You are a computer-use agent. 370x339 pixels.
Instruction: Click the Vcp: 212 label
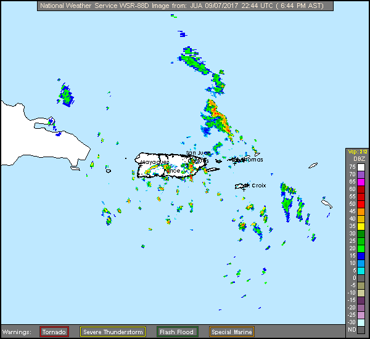pyautogui.click(x=358, y=152)
